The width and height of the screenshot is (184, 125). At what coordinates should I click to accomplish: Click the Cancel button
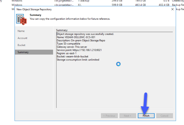point(164,116)
